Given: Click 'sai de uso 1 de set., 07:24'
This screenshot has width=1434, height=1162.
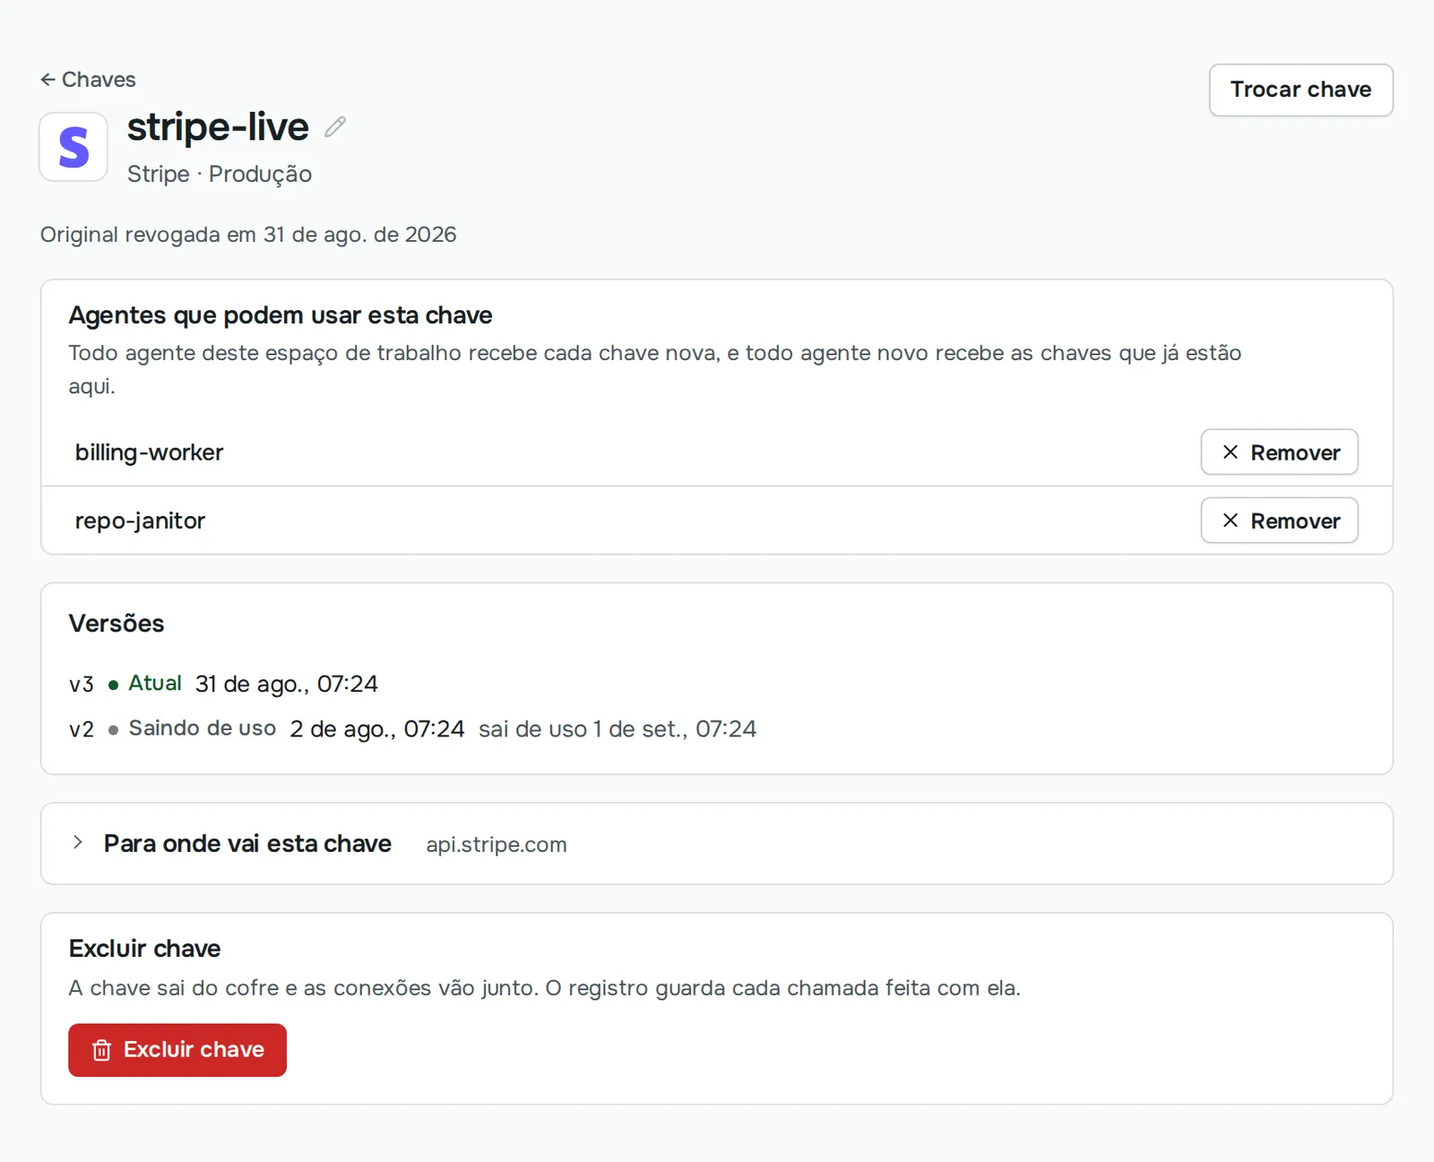Looking at the screenshot, I should [618, 729].
